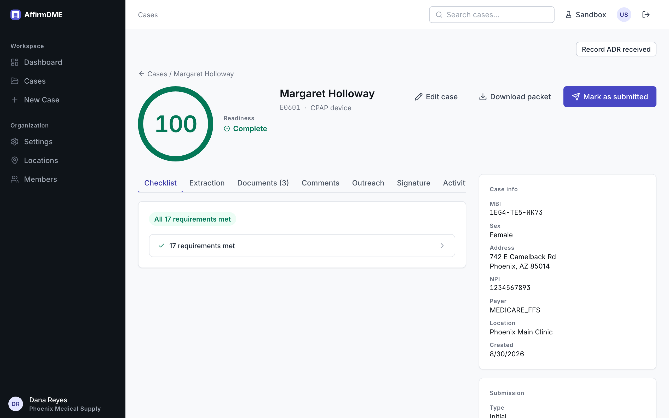Click the Payer value MEDICARE_FFS

515,310
